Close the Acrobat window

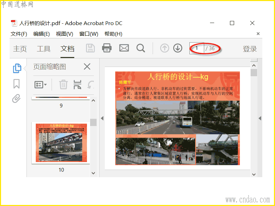point(252,23)
